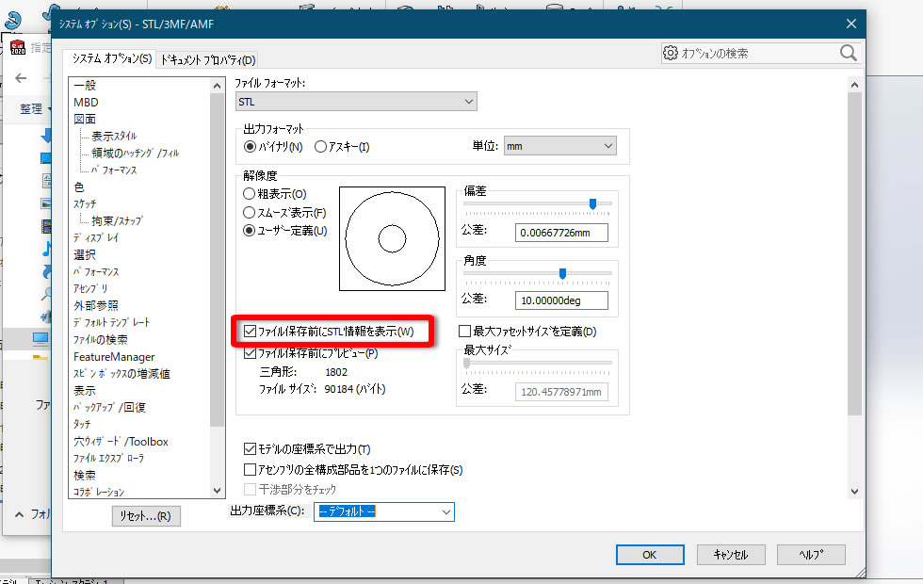Select スケッチ in the category list
923x584 pixels.
pyautogui.click(x=85, y=204)
